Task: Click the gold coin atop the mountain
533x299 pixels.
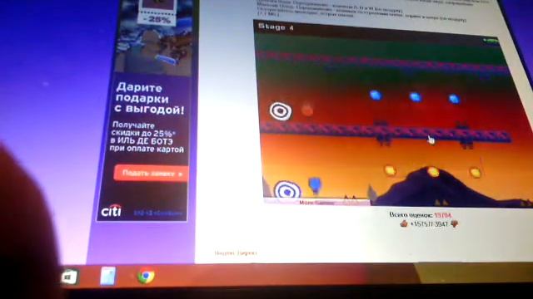Action: (433, 172)
